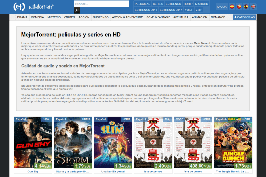Image resolution: width=266 pixels, height=177 pixels.
Task: Click the 2.49GBs size label
Action: point(163,166)
